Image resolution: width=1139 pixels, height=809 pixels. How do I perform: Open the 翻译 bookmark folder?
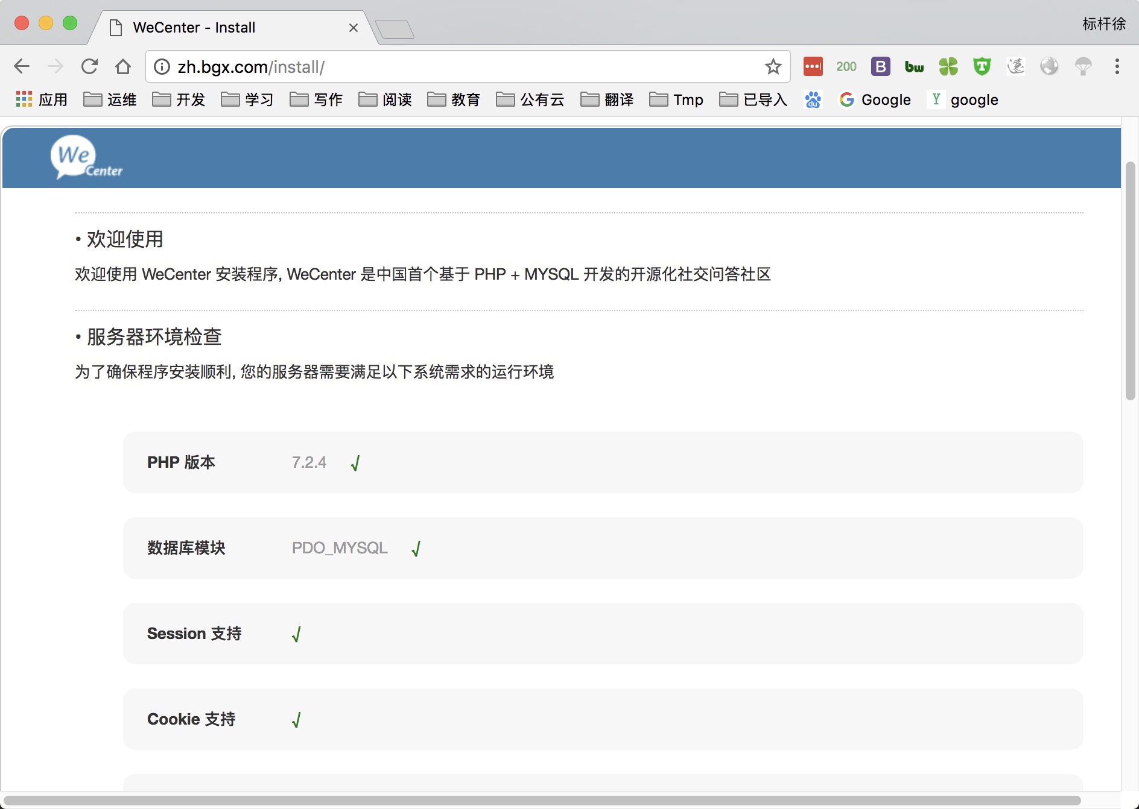click(607, 99)
